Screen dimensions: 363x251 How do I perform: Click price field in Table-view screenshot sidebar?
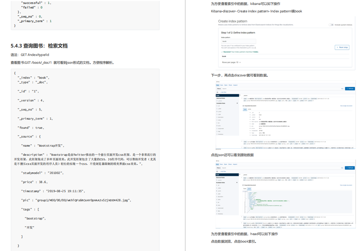point(219,125)
